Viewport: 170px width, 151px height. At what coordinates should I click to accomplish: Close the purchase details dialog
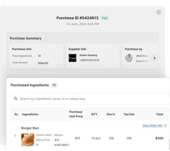click(x=159, y=12)
